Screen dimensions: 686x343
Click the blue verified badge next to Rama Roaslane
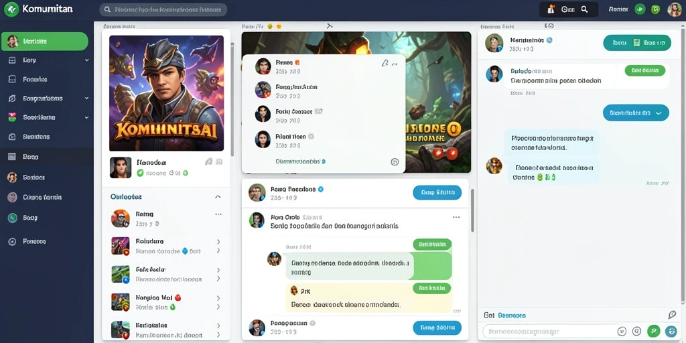click(321, 190)
